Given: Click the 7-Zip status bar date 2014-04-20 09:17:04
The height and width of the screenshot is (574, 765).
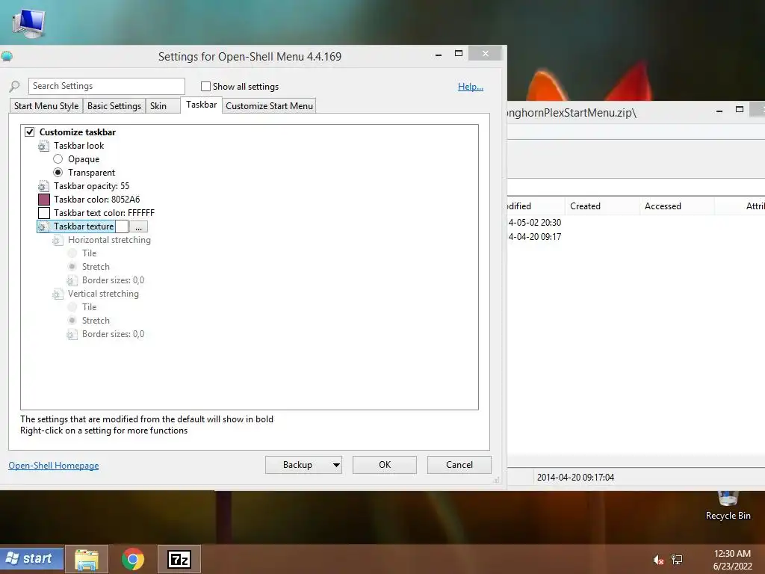Looking at the screenshot, I should coord(575,478).
